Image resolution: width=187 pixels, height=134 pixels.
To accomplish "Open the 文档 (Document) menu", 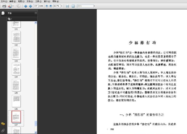I will (30, 2).
